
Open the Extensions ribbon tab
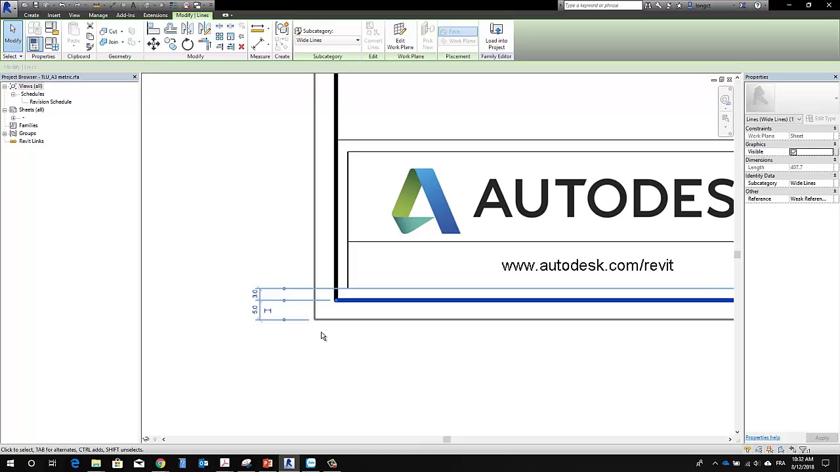(x=156, y=15)
